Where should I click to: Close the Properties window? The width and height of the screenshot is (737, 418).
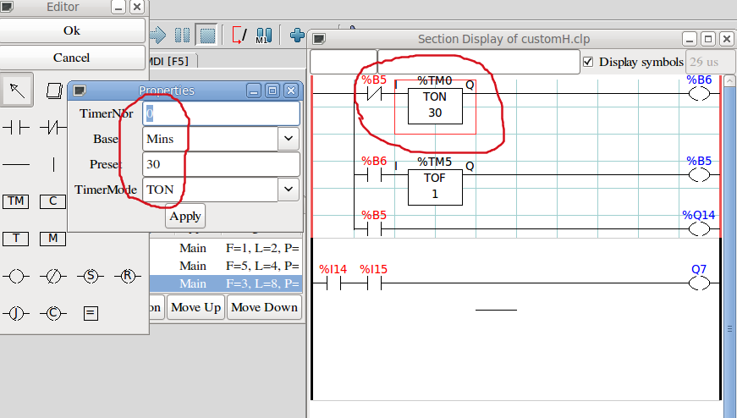pyautogui.click(x=291, y=91)
